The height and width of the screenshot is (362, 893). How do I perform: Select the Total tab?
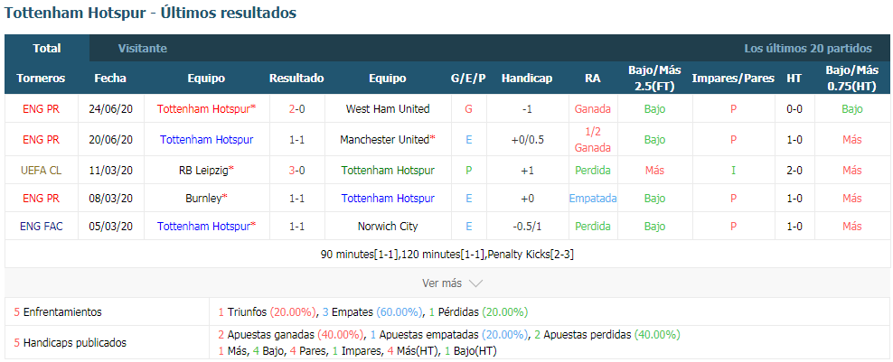[x=47, y=49]
